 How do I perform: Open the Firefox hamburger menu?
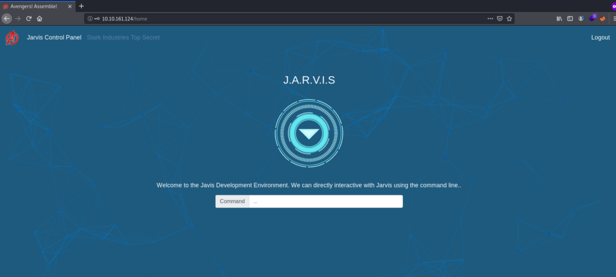click(x=613, y=19)
